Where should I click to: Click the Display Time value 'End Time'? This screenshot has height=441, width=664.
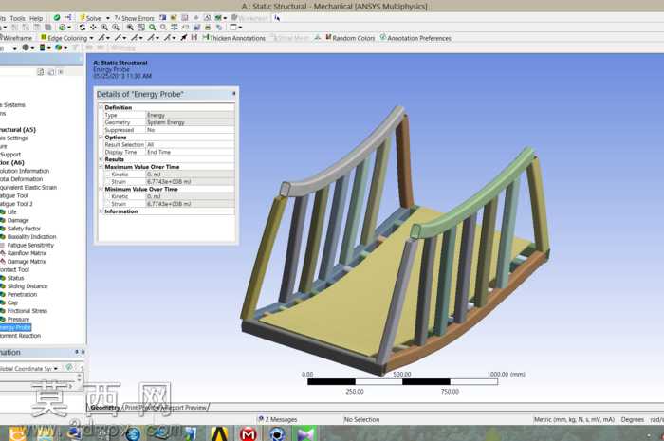click(190, 152)
